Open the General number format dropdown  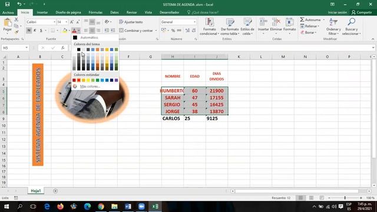[194, 22]
